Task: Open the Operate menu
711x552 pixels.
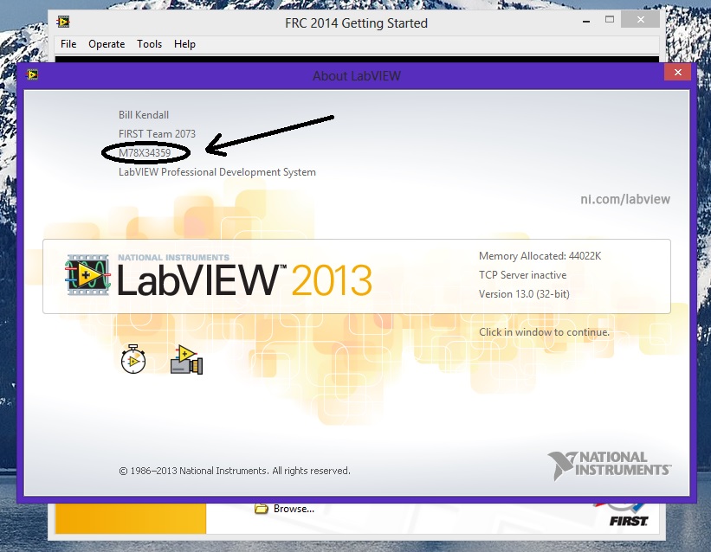Action: (107, 44)
